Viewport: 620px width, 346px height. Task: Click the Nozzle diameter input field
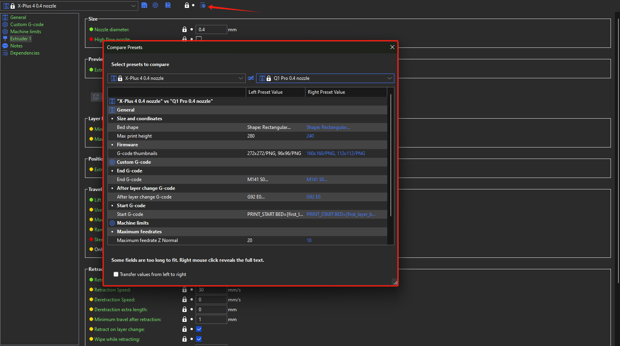click(211, 29)
